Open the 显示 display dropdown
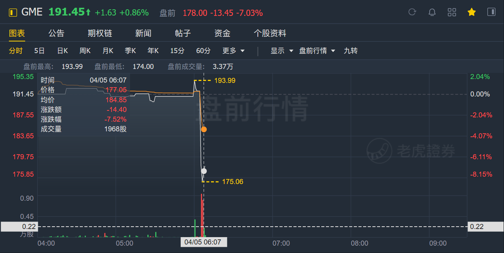This screenshot has height=253, width=504. [x=281, y=51]
